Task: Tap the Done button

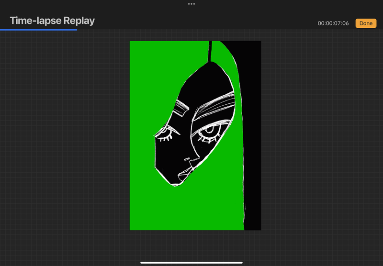Action: (366, 23)
